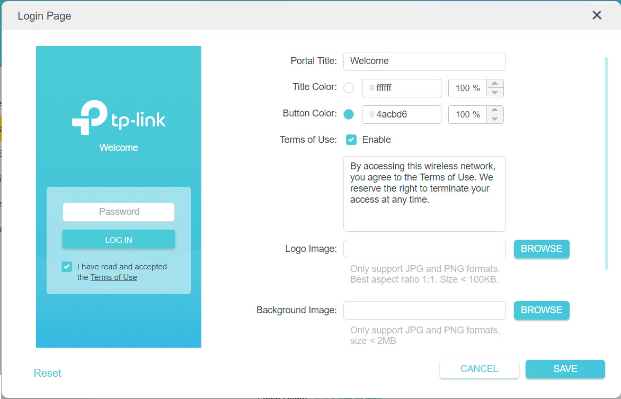Close the Login Page dialog
The width and height of the screenshot is (621, 399).
[x=597, y=15]
